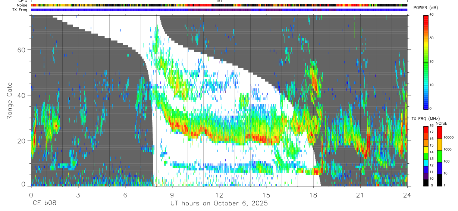Click the 18 tick on UT hours axis
Image resolution: width=458 pixels, height=211 pixels.
(x=313, y=195)
